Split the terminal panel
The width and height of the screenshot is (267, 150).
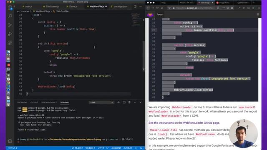point(124,102)
